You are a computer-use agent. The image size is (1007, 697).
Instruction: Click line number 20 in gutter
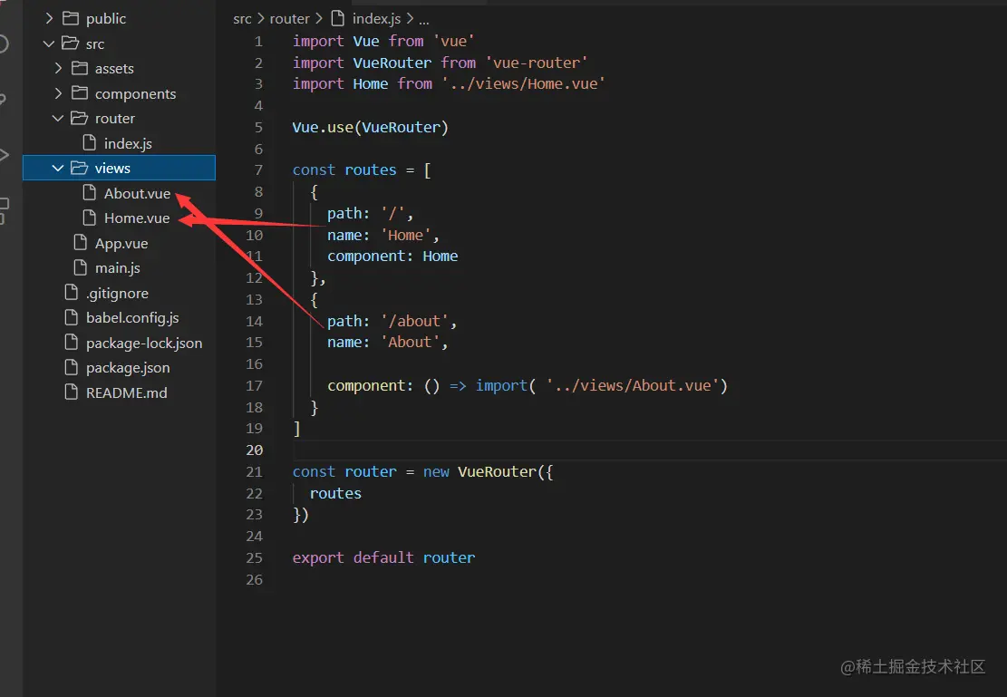click(x=255, y=450)
